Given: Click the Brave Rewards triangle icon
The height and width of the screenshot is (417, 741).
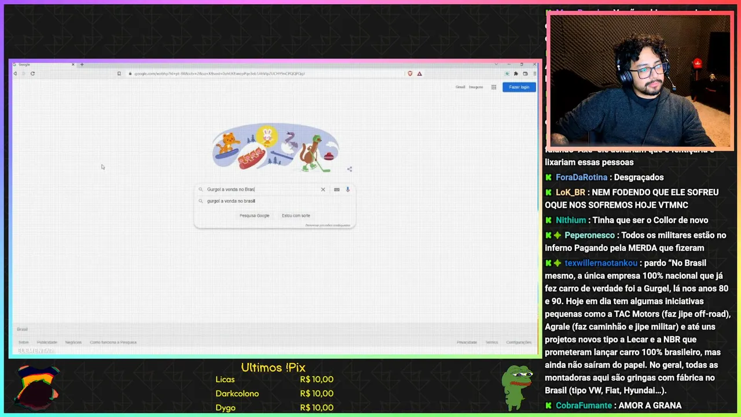Looking at the screenshot, I should coord(419,74).
